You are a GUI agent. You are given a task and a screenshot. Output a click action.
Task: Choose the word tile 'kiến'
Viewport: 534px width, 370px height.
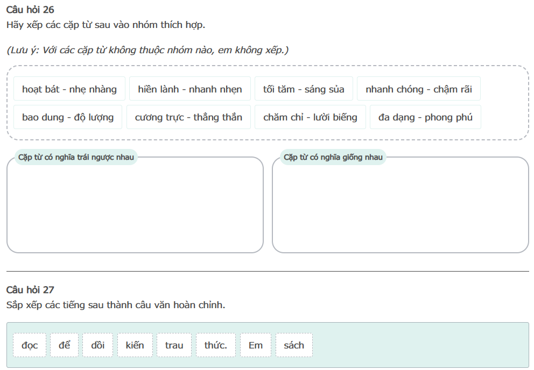pyautogui.click(x=135, y=345)
